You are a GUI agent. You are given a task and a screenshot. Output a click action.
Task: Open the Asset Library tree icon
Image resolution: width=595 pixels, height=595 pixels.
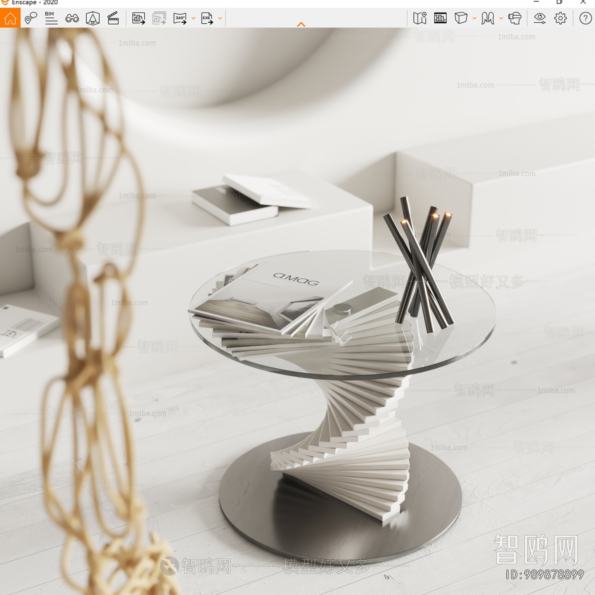pyautogui.click(x=93, y=18)
